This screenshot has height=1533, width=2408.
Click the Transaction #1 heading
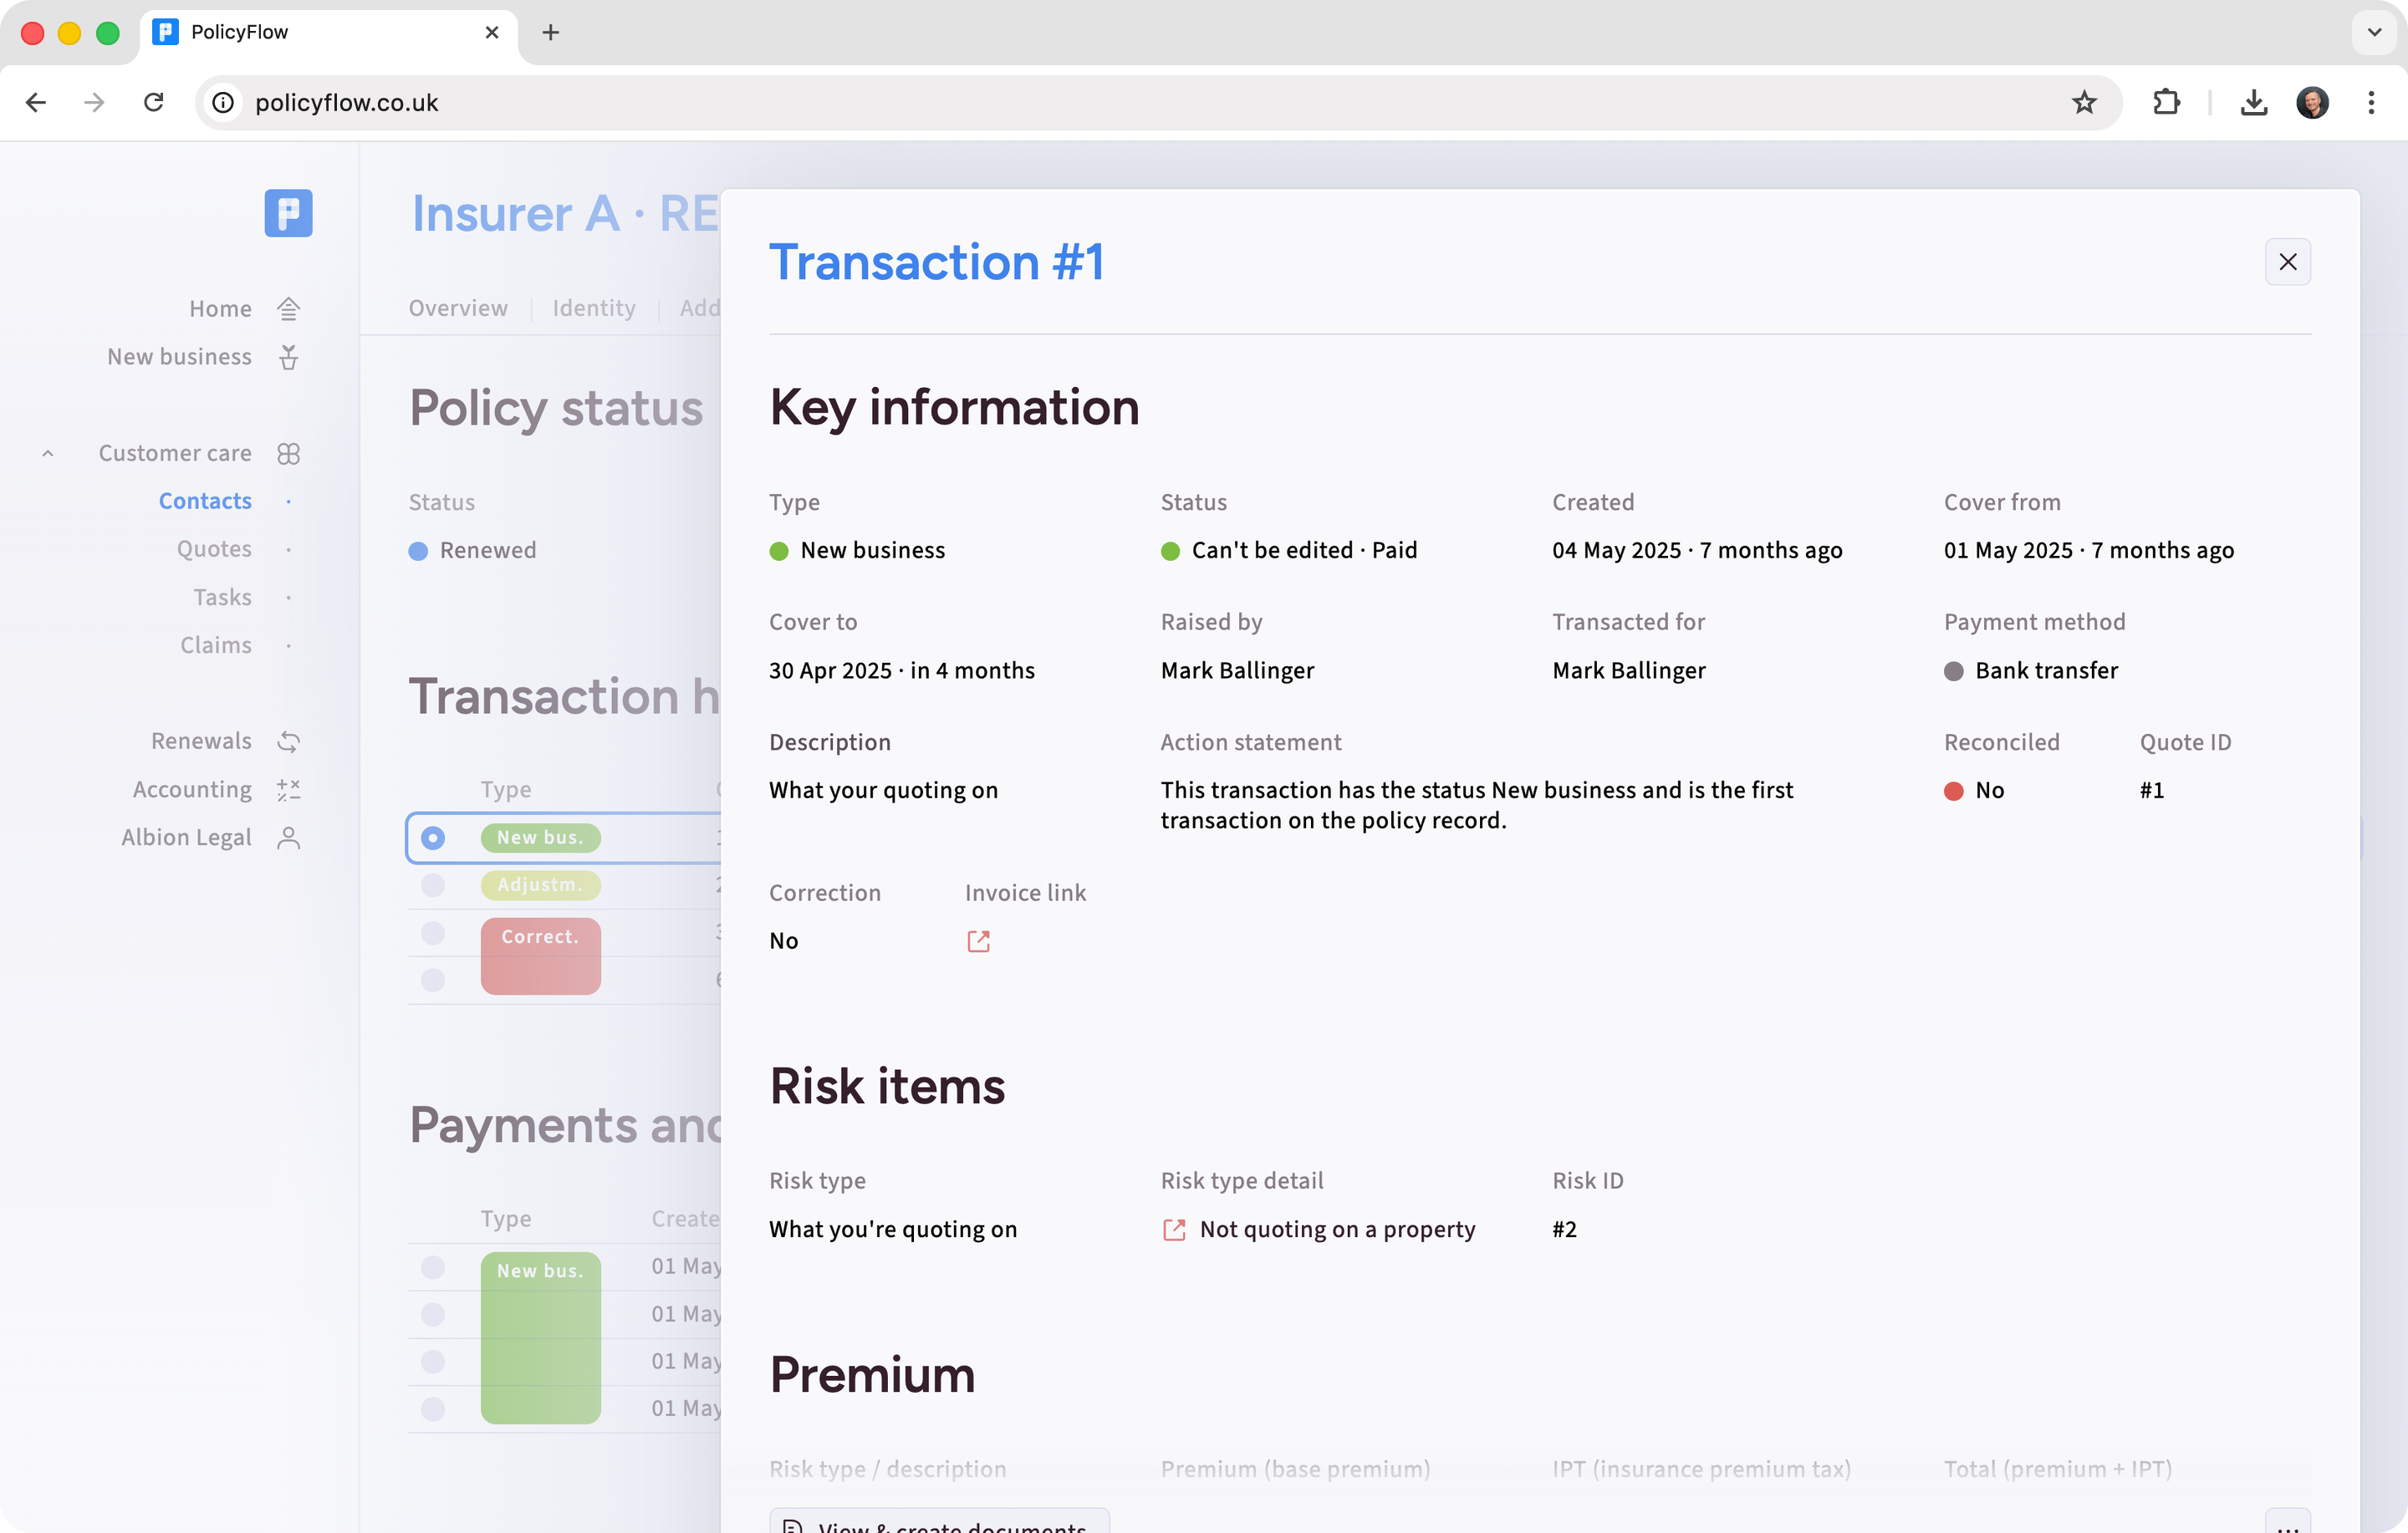936,262
